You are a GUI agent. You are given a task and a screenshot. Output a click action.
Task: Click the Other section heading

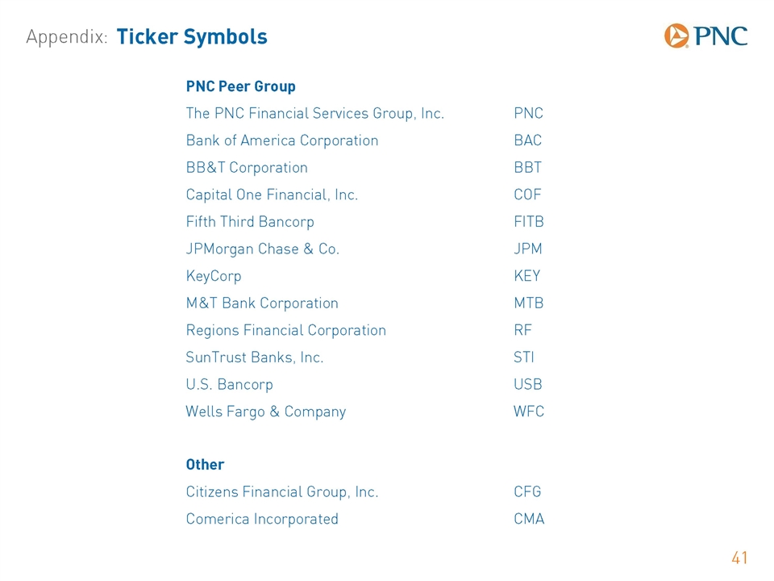click(x=205, y=465)
